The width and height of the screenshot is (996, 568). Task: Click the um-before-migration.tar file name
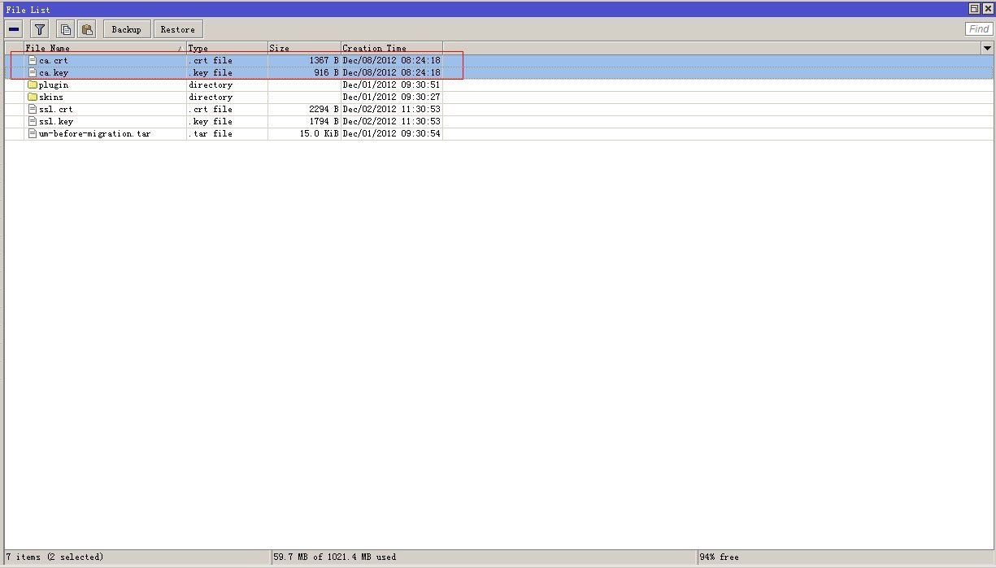[x=94, y=133]
